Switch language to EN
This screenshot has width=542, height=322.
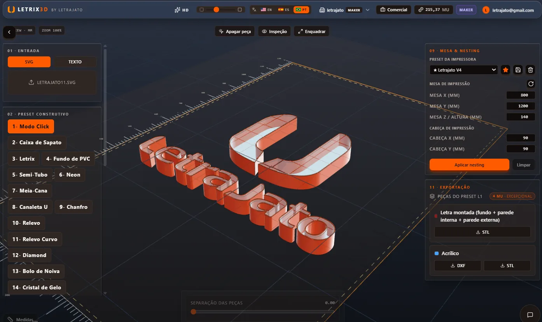pos(266,10)
